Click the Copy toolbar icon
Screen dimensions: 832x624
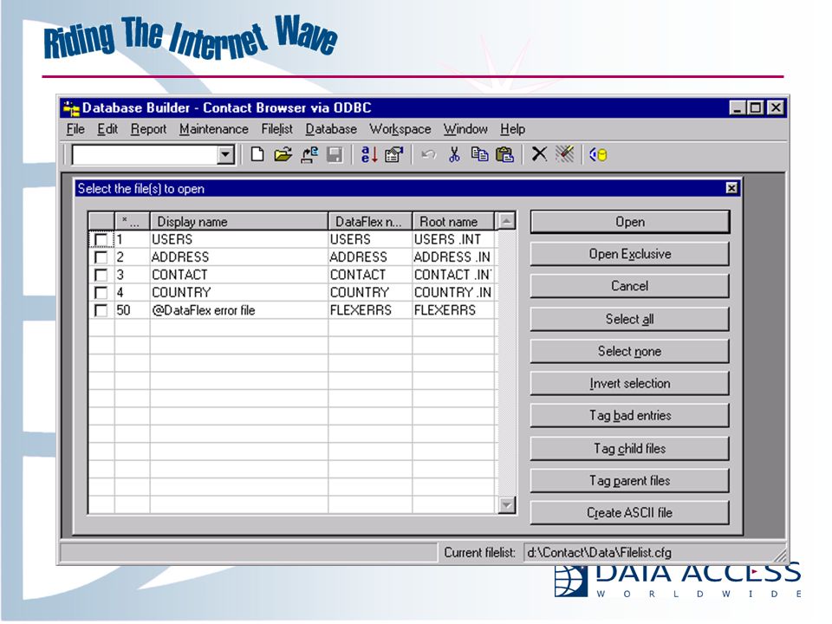pos(479,155)
